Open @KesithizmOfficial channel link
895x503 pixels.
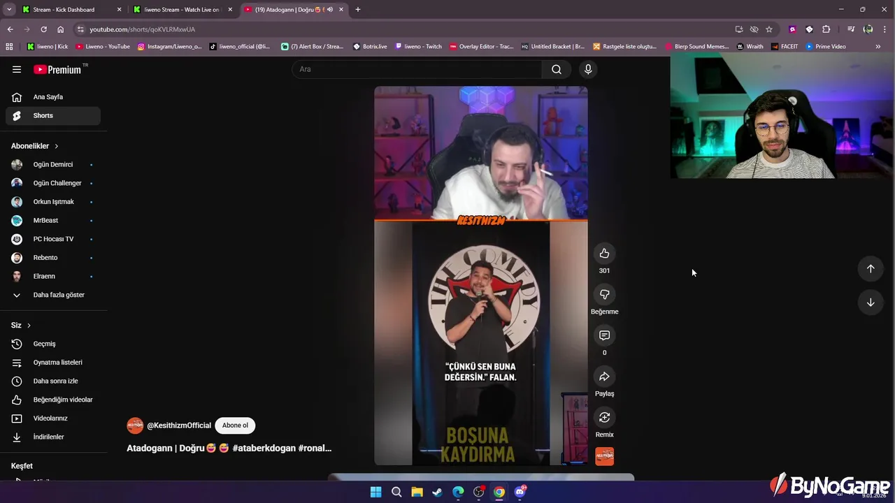pyautogui.click(x=178, y=425)
